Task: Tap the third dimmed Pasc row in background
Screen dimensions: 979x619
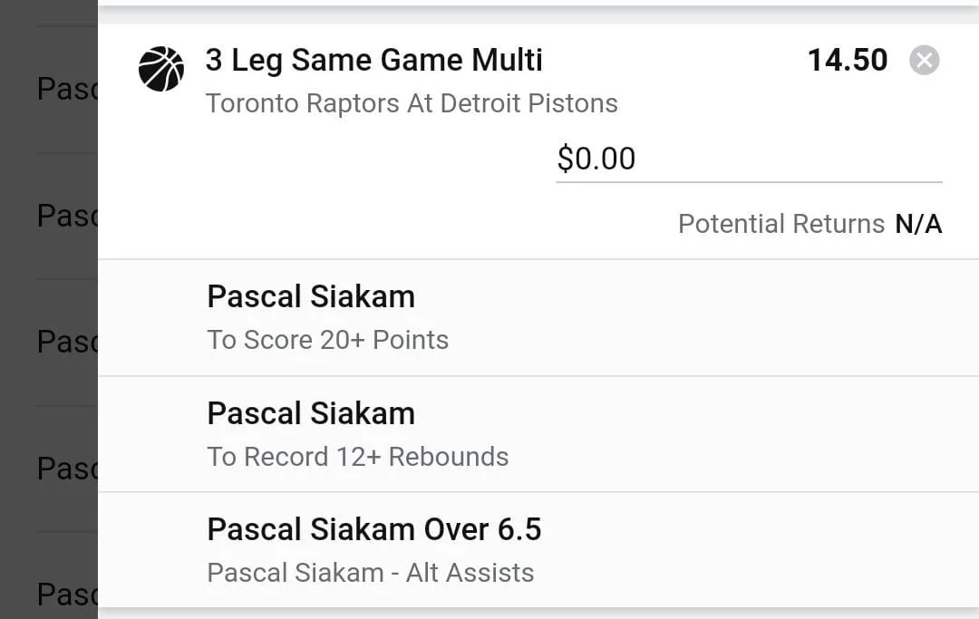Action: pyautogui.click(x=66, y=342)
